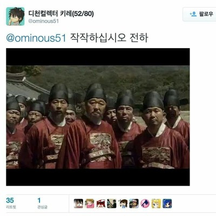Image resolution: width=216 pixels, height=216 pixels.
Task: View the 1 favorite count
Action: coord(39,200)
